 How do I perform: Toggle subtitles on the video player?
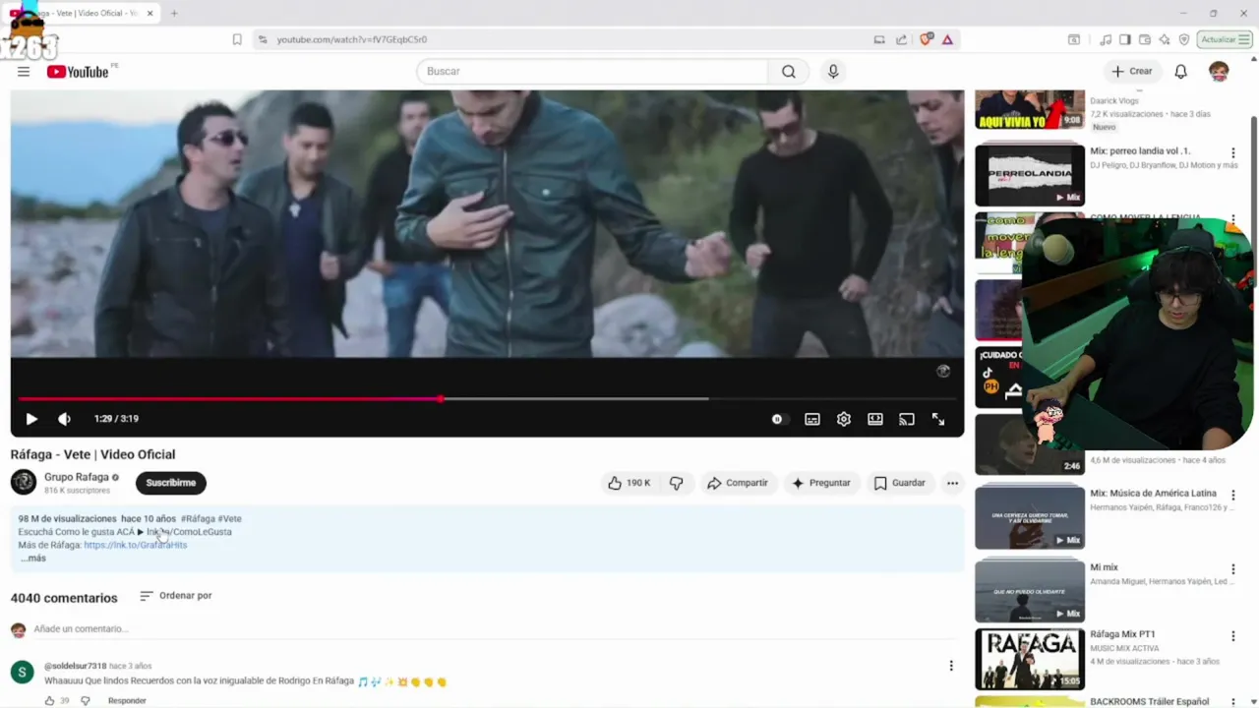(x=812, y=419)
